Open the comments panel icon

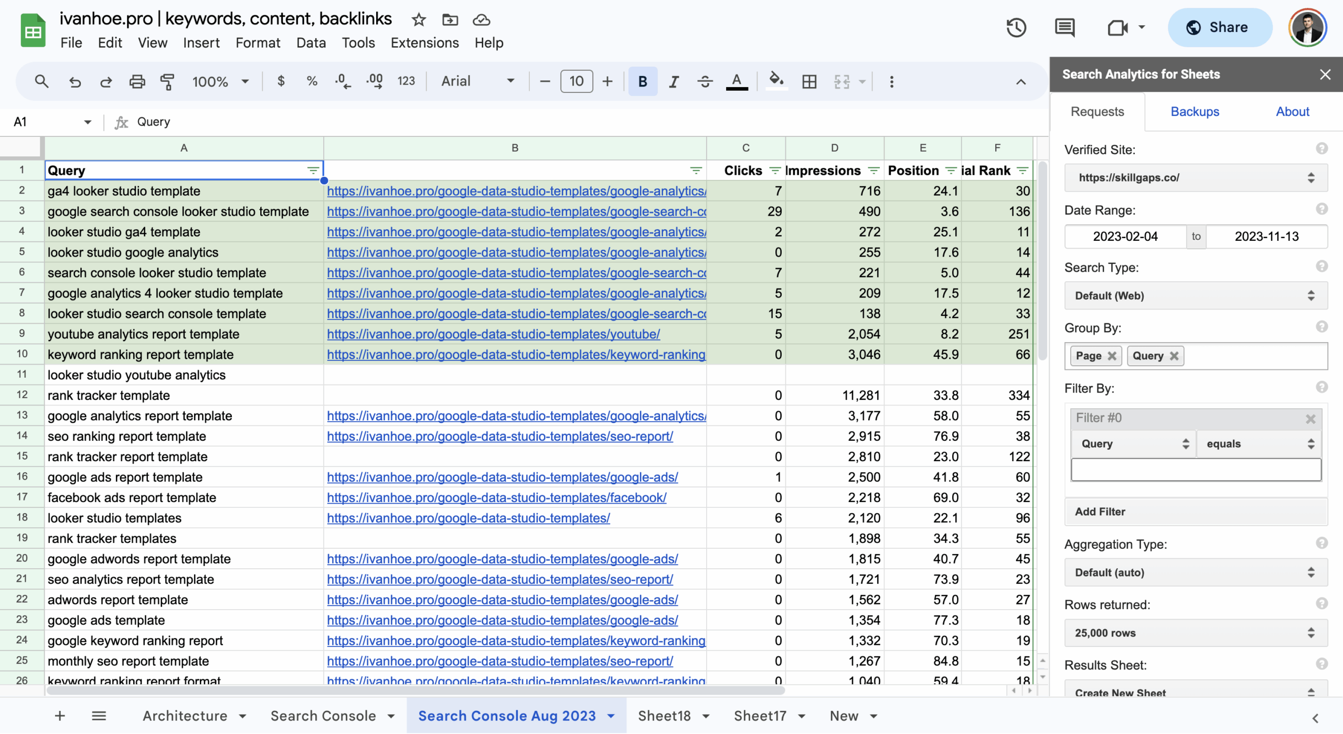1064,27
